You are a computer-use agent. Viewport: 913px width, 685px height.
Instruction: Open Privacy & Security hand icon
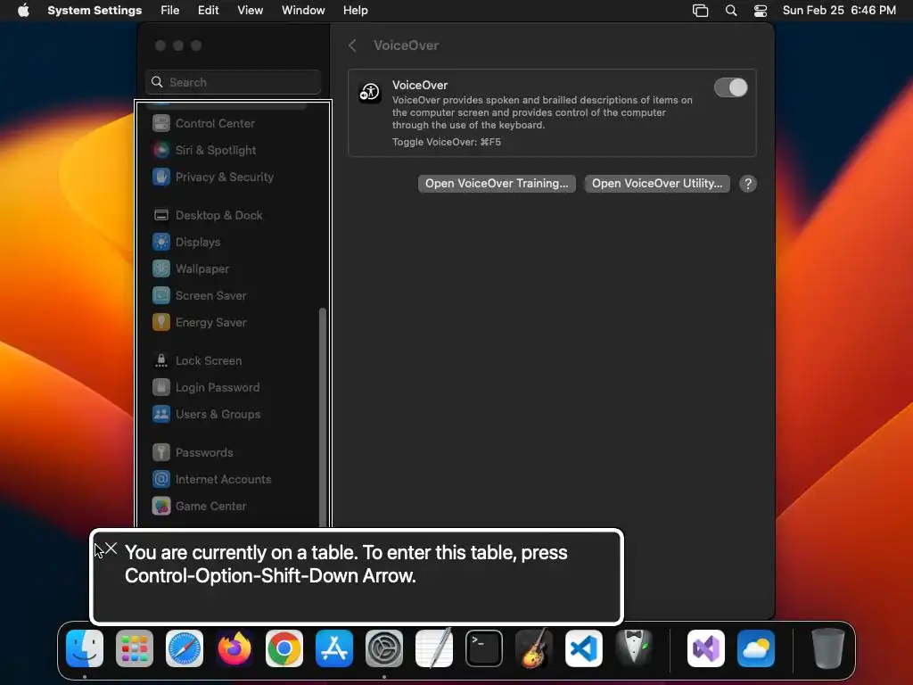[x=161, y=177]
